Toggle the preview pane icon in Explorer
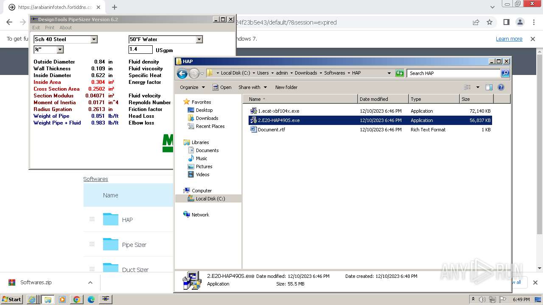The height and width of the screenshot is (305, 543). (x=489, y=87)
